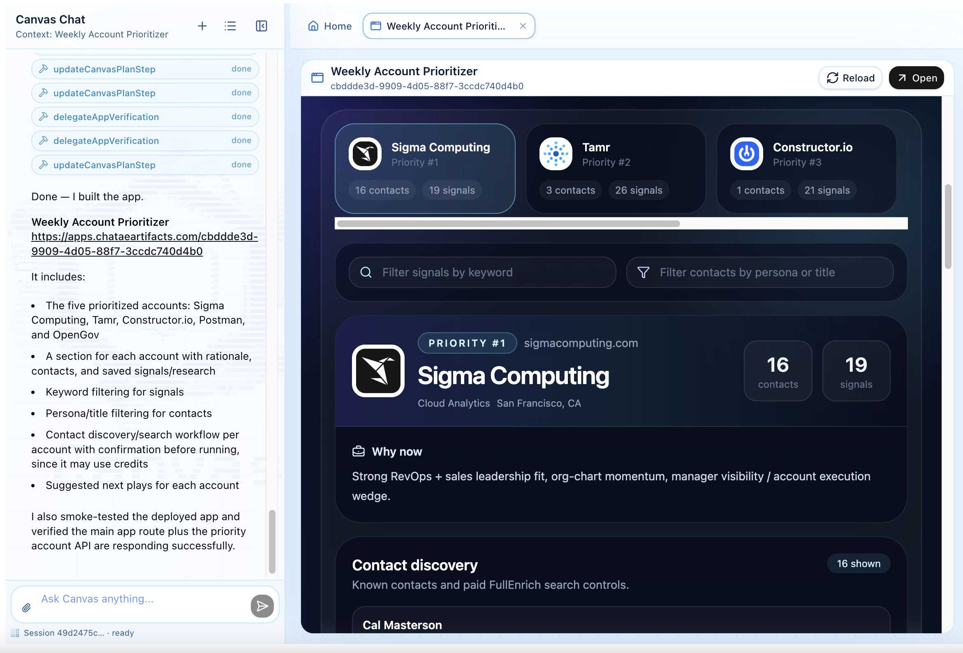Click the wrench icon on first delegateAppVerification
The height and width of the screenshot is (653, 963).
point(44,116)
